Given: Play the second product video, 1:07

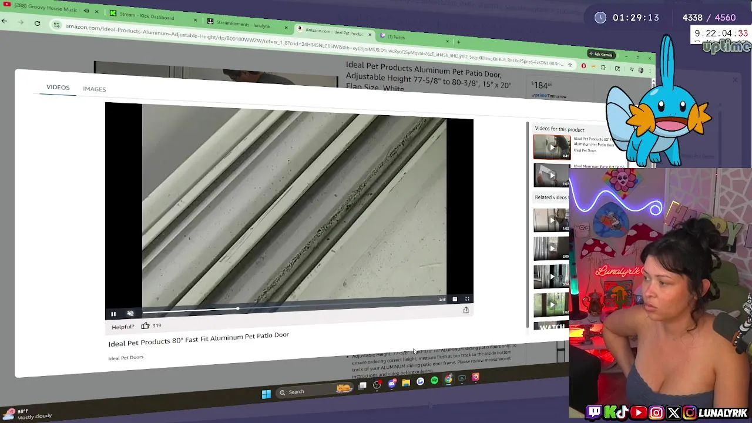Looking at the screenshot, I should (552, 175).
